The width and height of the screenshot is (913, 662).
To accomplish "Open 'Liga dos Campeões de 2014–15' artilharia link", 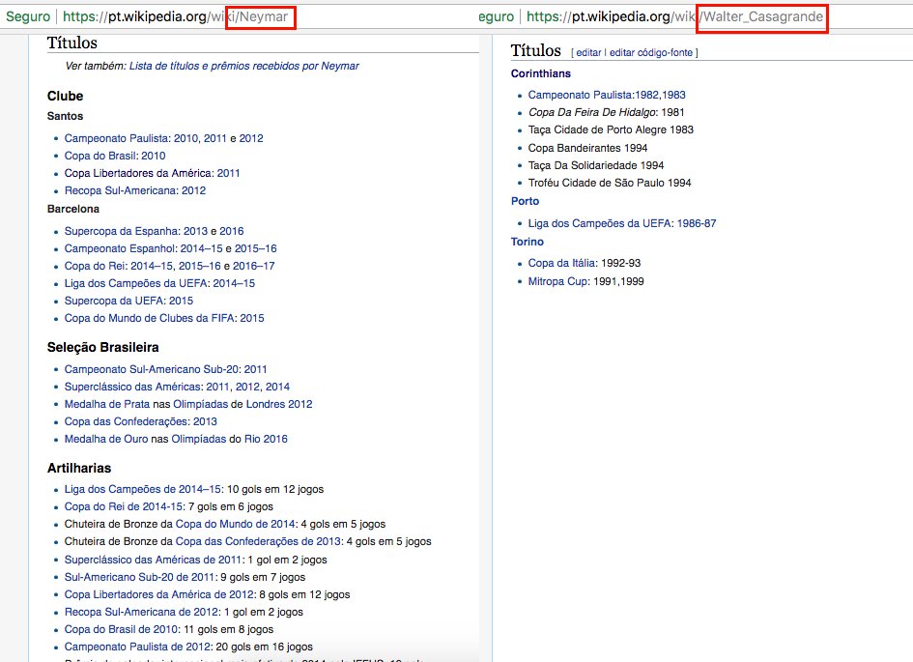I will [x=143, y=489].
